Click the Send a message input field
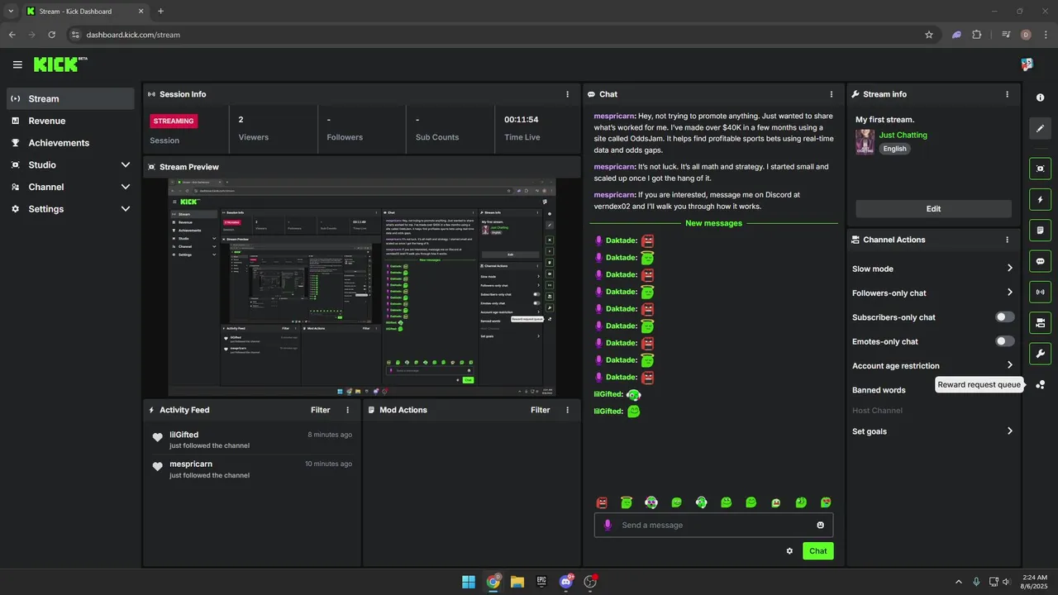This screenshot has width=1058, height=595. click(713, 525)
